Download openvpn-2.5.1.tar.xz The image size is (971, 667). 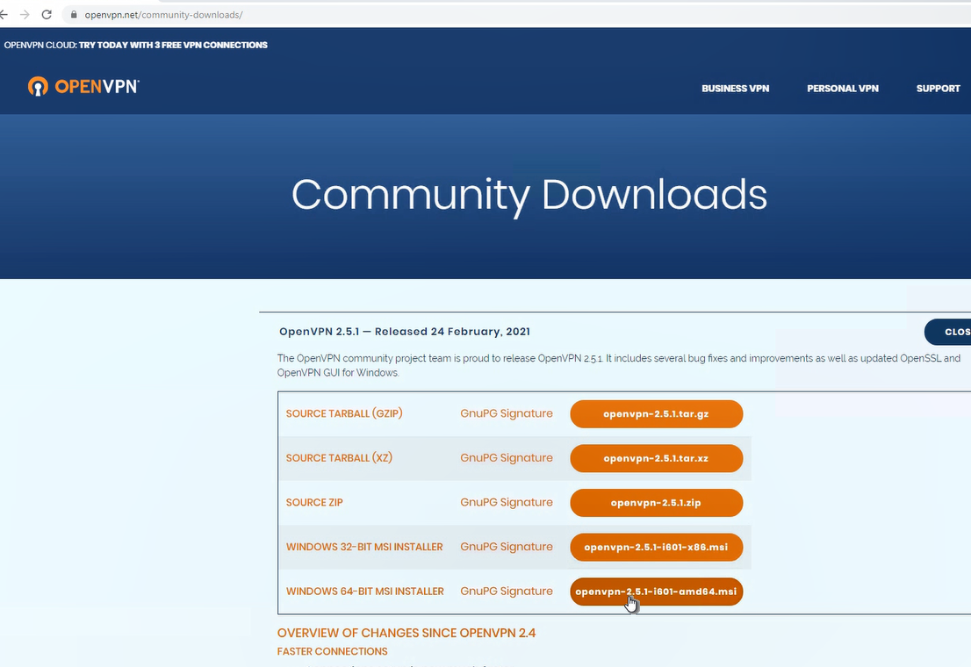coord(656,458)
